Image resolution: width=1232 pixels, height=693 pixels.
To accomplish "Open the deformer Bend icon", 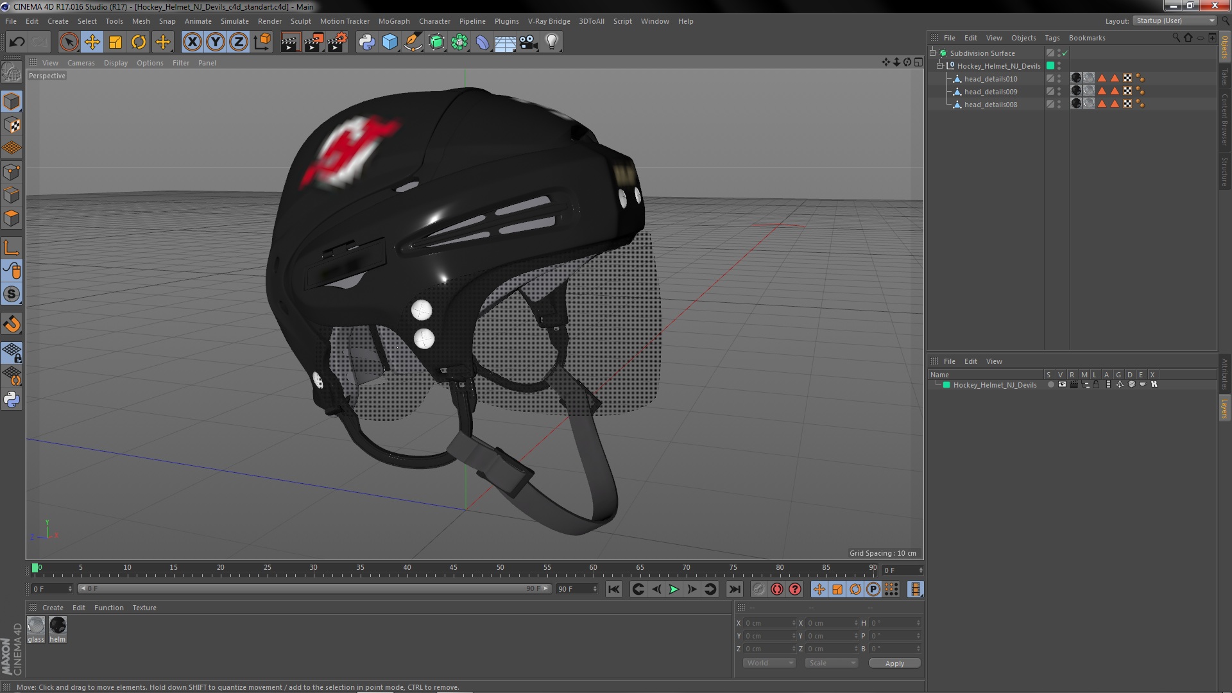I will tap(483, 42).
